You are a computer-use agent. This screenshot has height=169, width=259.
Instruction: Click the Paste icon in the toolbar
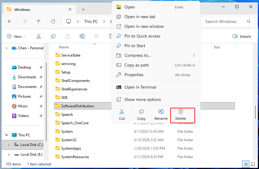68,36
